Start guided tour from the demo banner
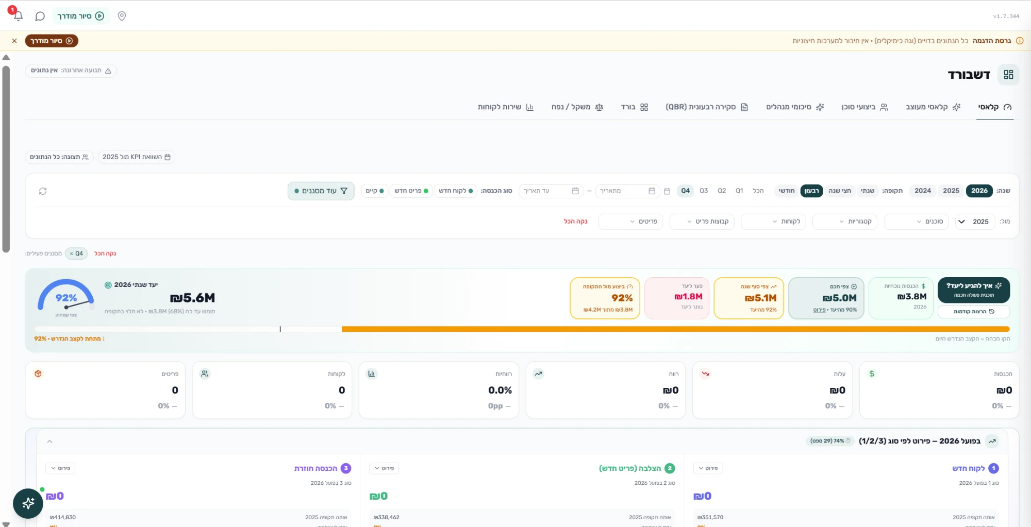 click(x=52, y=41)
